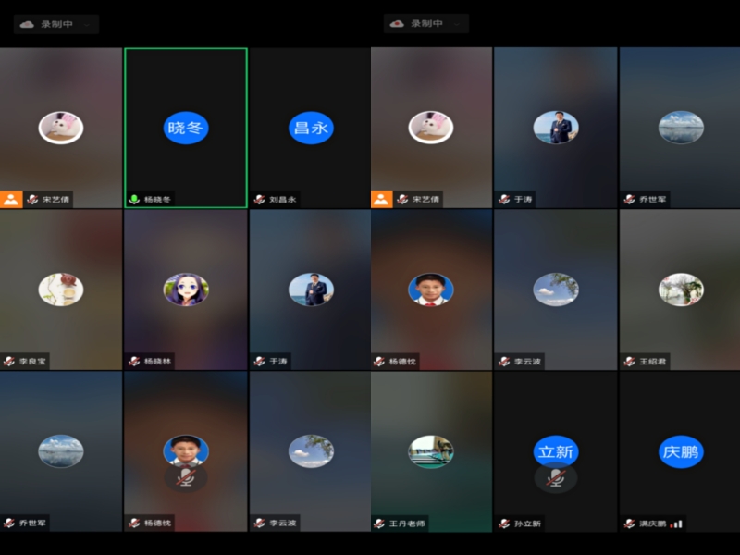Click the muted mic icon beside 刘昌永

(x=259, y=199)
